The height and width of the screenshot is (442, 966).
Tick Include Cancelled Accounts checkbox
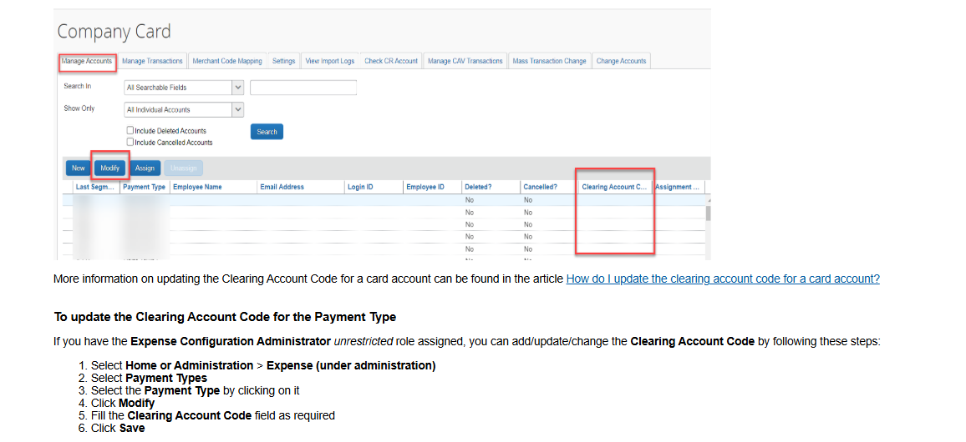[x=130, y=143]
